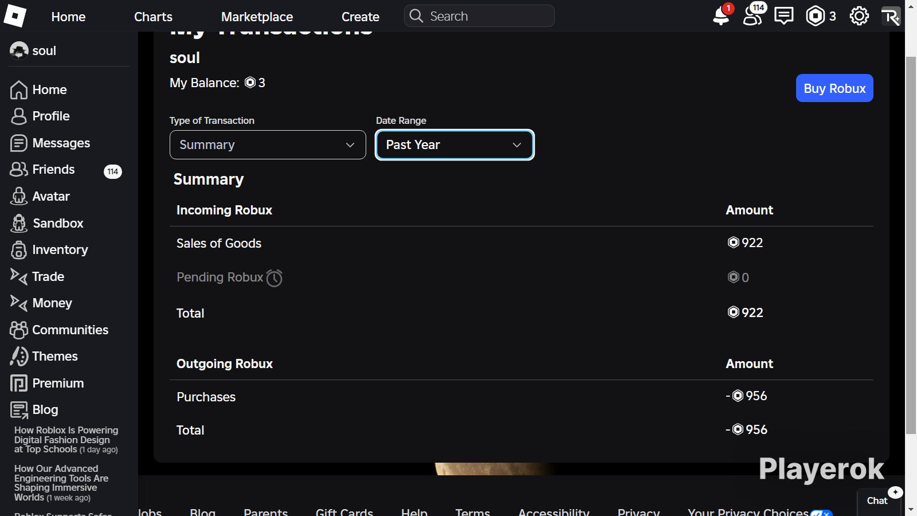Click the Purchases -956 amount

click(x=746, y=396)
